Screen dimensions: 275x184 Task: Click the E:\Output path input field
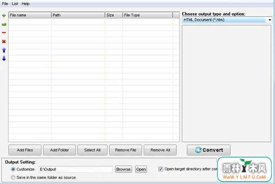tap(76, 169)
